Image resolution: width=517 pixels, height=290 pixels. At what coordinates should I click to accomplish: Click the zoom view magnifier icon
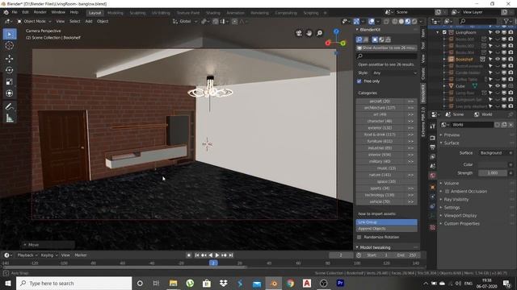(x=319, y=33)
